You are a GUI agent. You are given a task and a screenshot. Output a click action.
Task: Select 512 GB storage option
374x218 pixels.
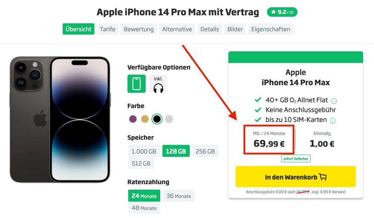(x=141, y=163)
